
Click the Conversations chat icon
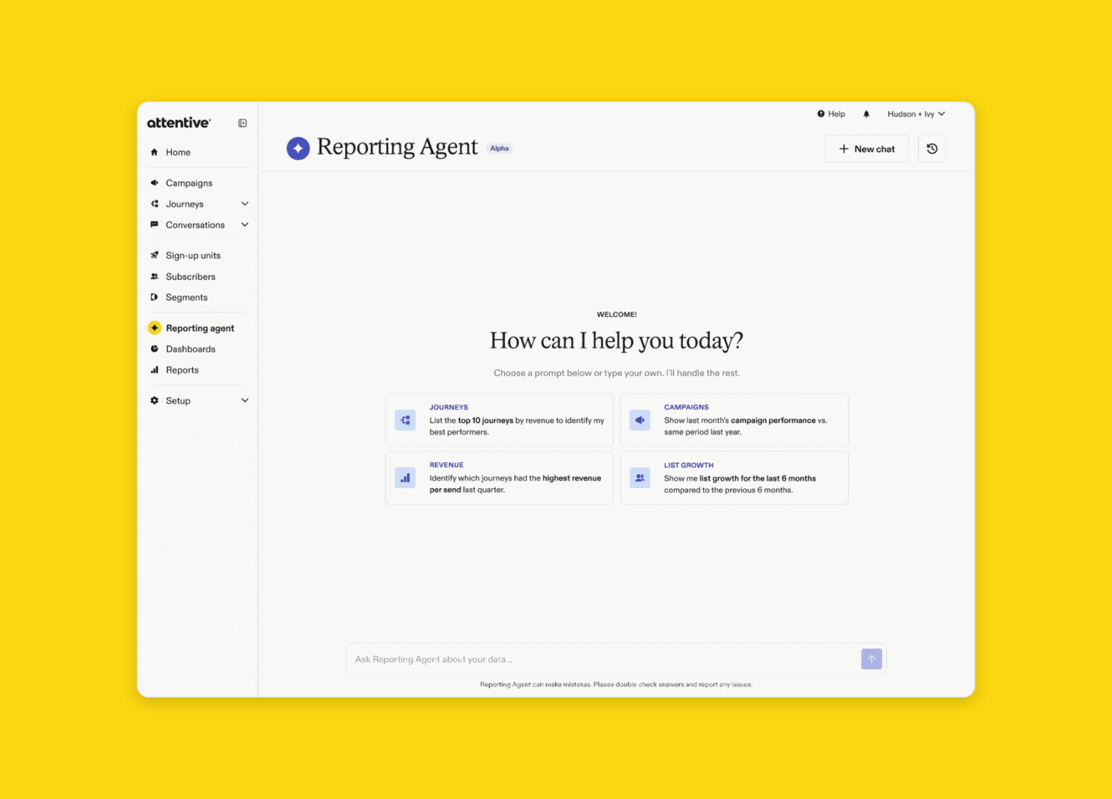[x=155, y=225]
